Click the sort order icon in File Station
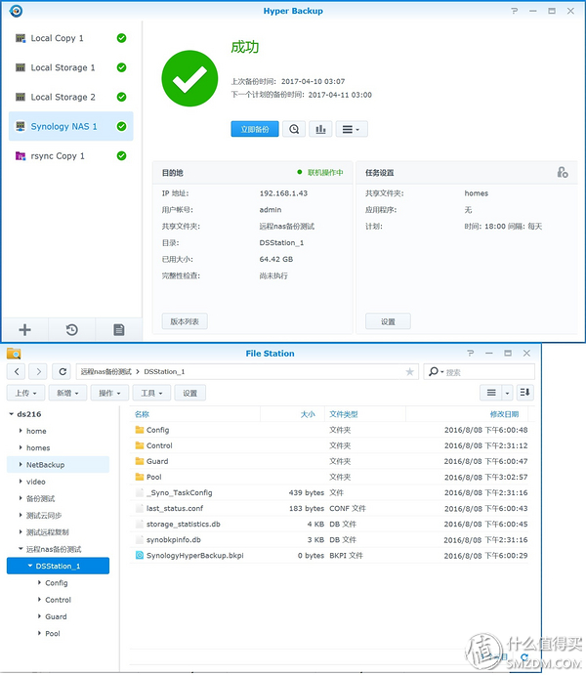This screenshot has width=586, height=675. tap(524, 393)
